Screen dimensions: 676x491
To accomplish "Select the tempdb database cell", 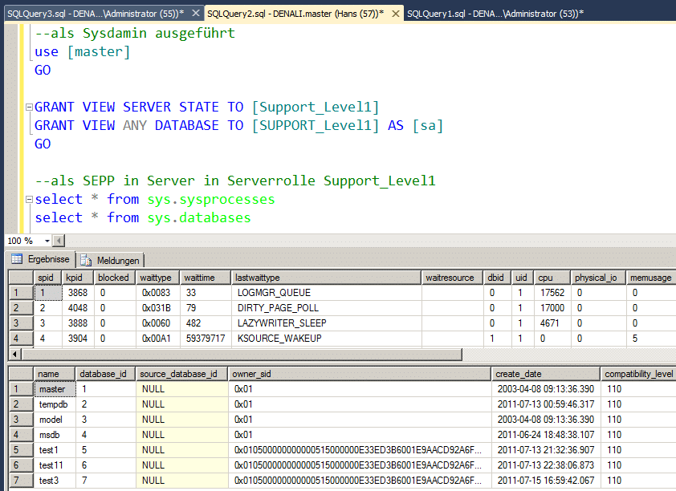I will coord(55,404).
